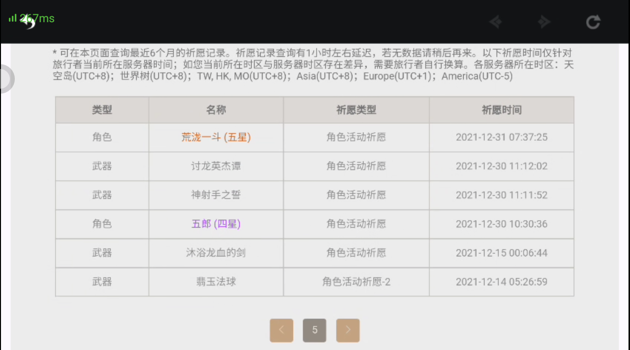Go to next page of wish records
The image size is (630, 350).
pyautogui.click(x=348, y=330)
